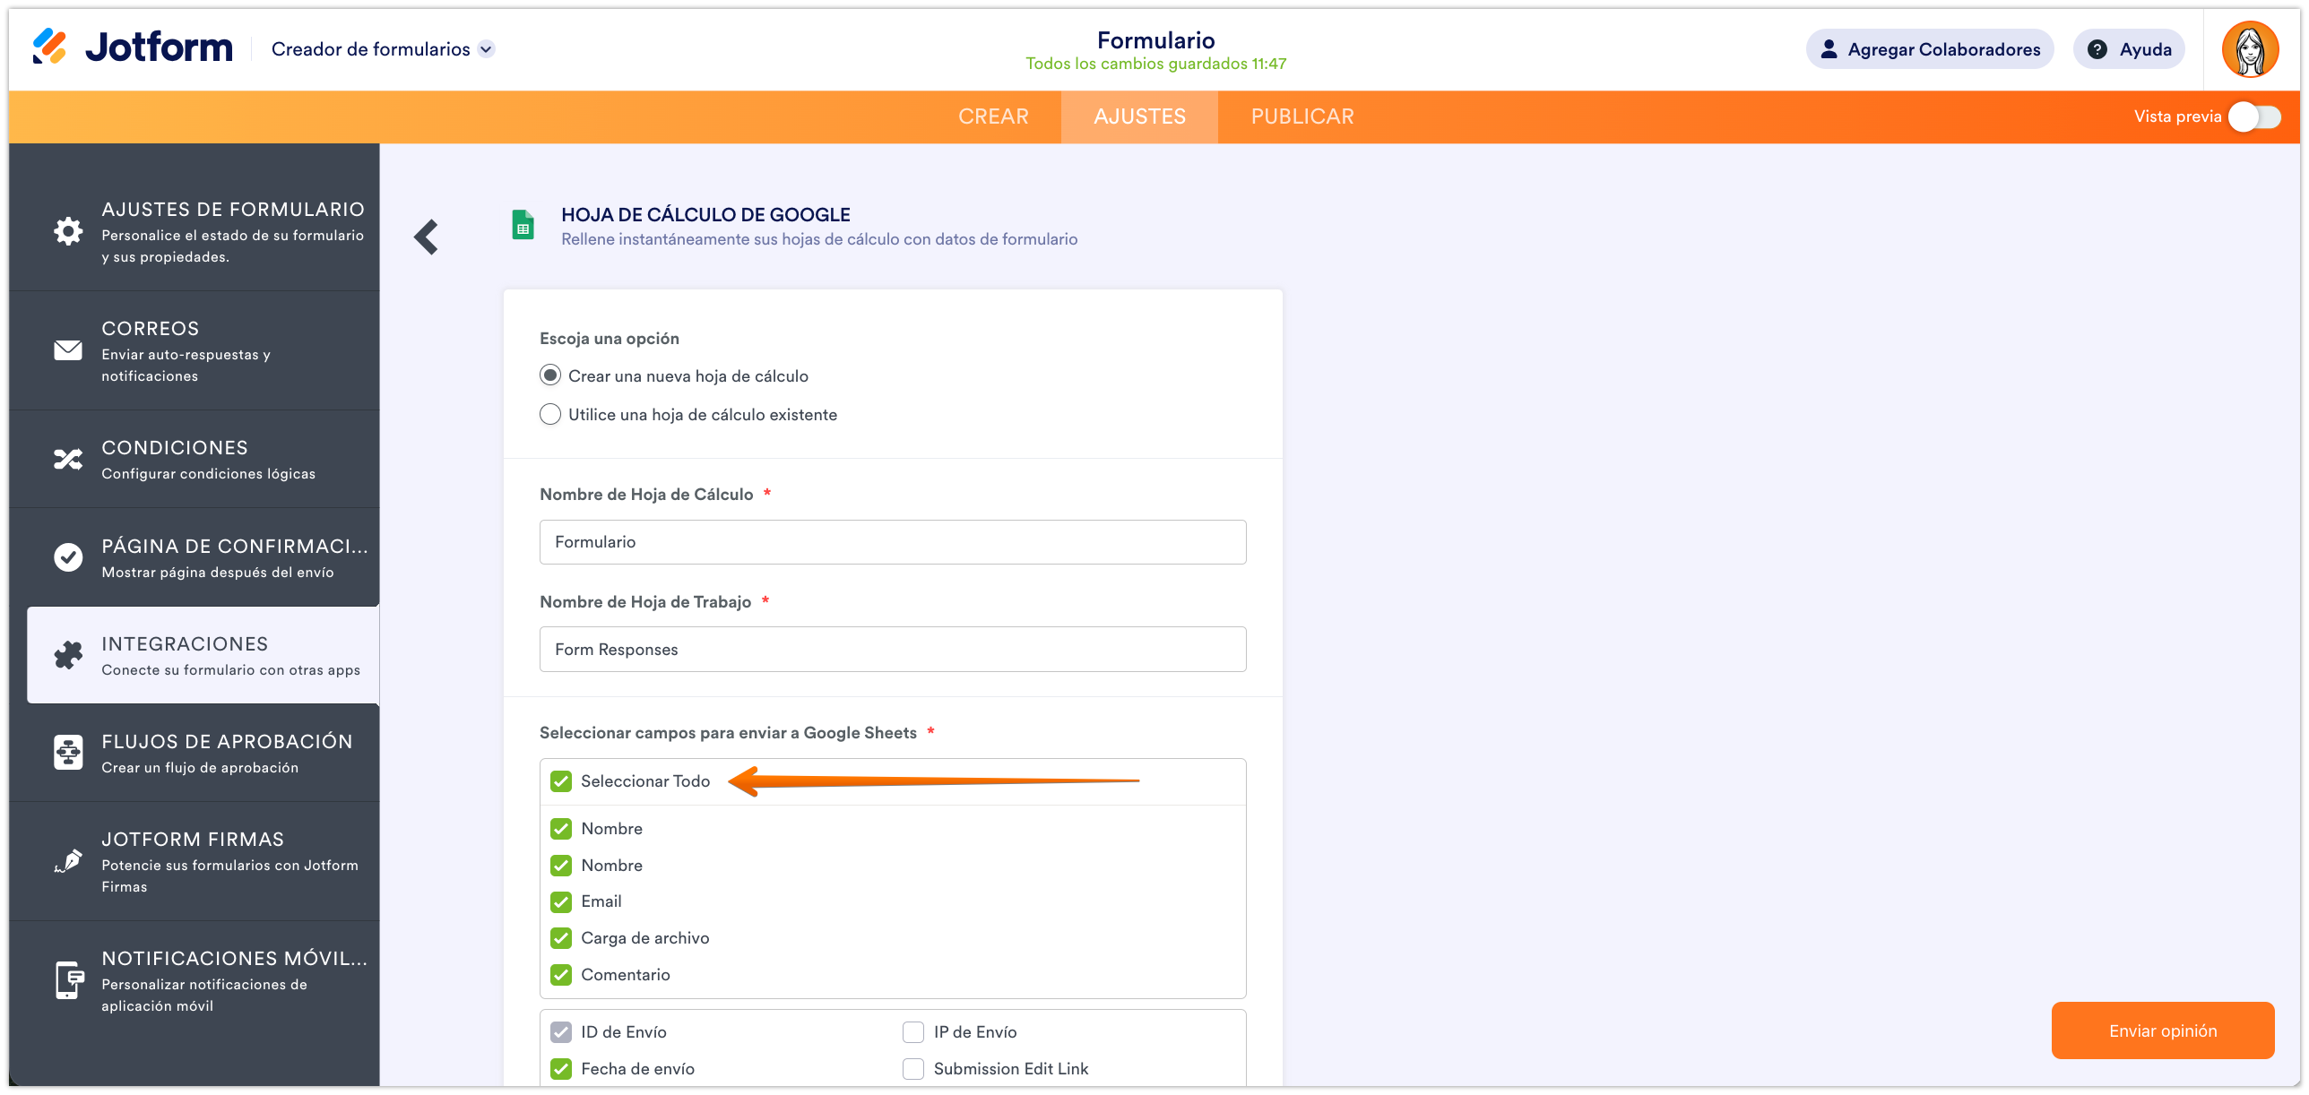Enable the IP de Envío checkbox
The image size is (2309, 1095).
pyautogui.click(x=912, y=1032)
